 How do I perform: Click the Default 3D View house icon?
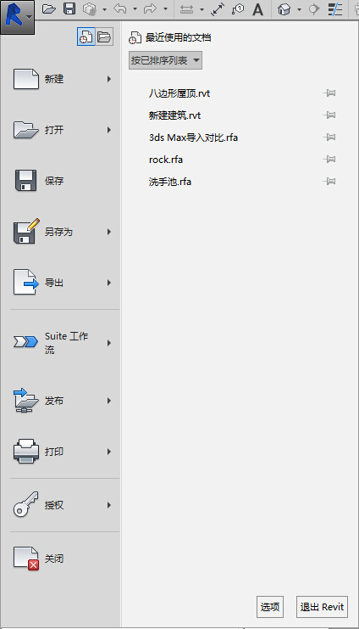(x=284, y=9)
